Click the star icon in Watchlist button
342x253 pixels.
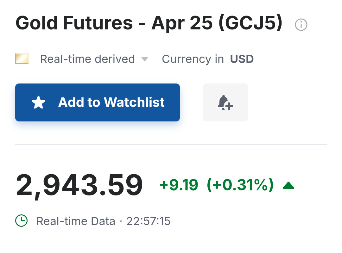39,103
